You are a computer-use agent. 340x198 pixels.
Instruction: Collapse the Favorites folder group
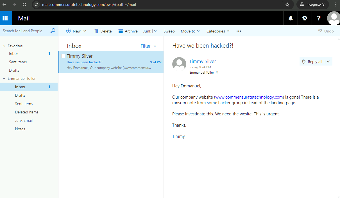tap(4, 46)
